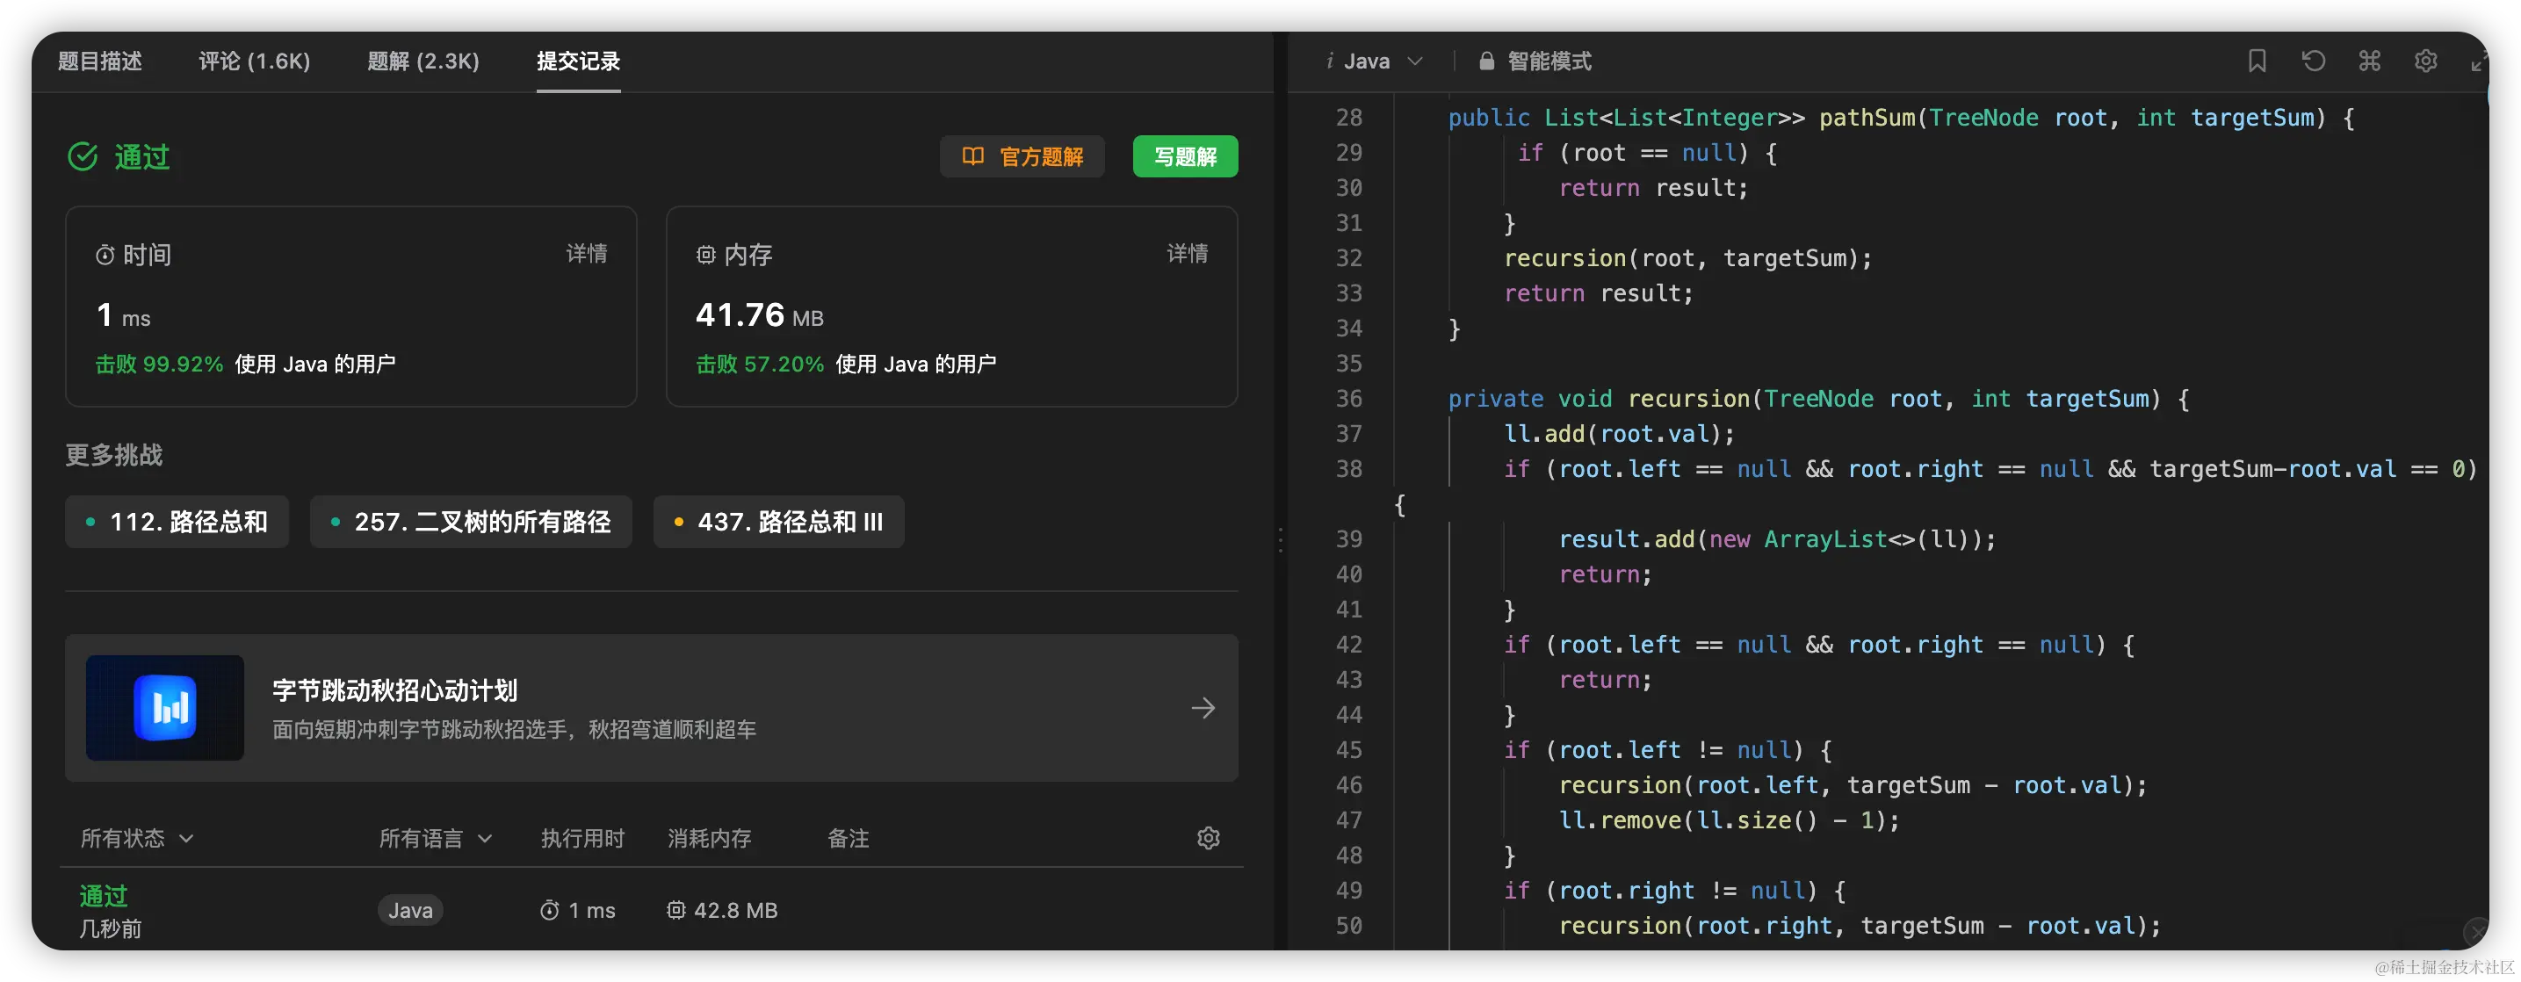2521x982 pixels.
Task: Click the green 写题解 button
Action: (1184, 156)
